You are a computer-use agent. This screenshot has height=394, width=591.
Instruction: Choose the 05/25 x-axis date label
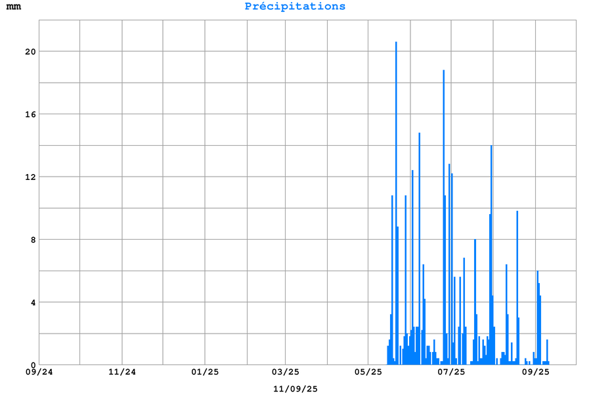[x=368, y=372]
